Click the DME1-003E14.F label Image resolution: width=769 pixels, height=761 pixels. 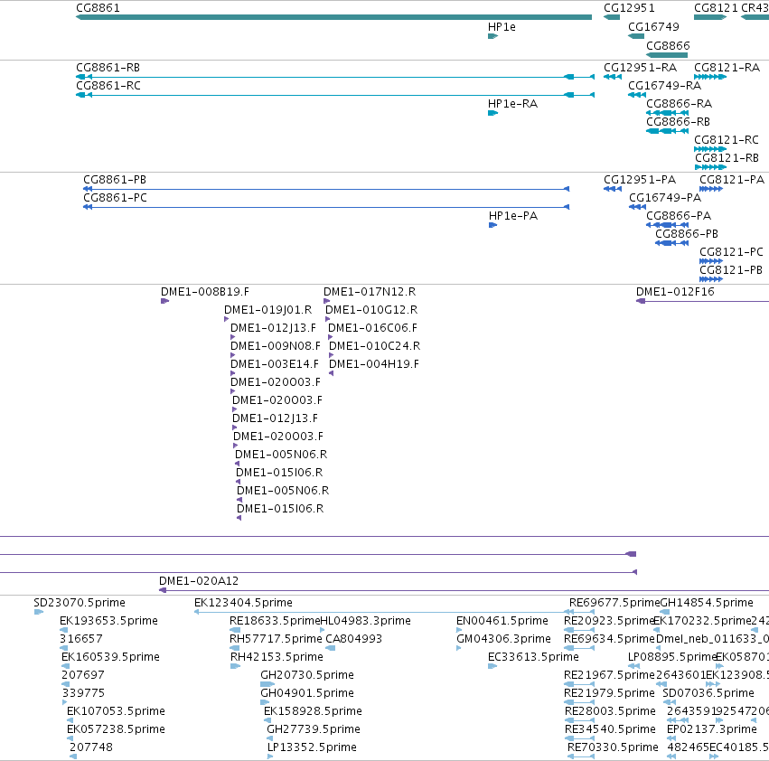pos(274,364)
